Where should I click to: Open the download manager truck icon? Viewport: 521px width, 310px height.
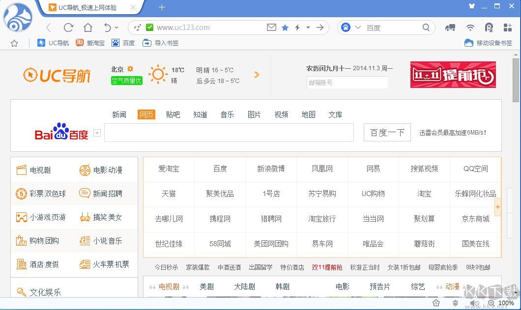[x=450, y=28]
